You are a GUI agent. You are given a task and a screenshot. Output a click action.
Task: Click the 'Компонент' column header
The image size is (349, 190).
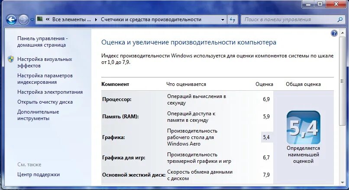click(x=115, y=84)
